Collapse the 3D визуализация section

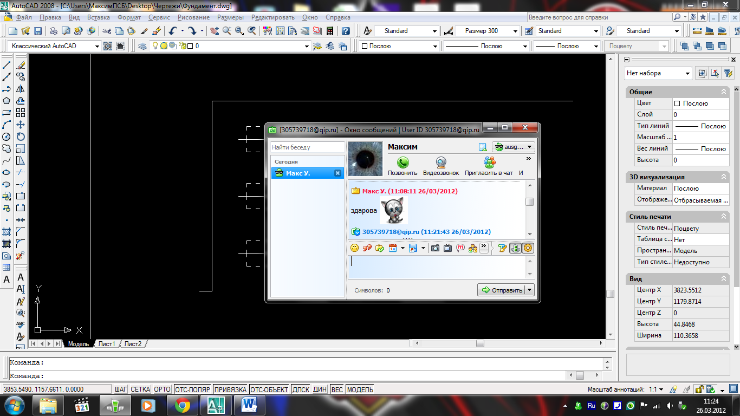(724, 177)
